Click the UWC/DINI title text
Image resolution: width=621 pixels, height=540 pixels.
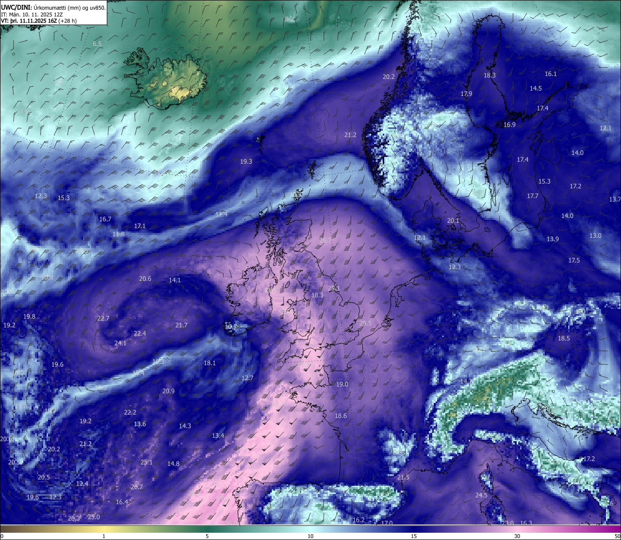point(53,7)
